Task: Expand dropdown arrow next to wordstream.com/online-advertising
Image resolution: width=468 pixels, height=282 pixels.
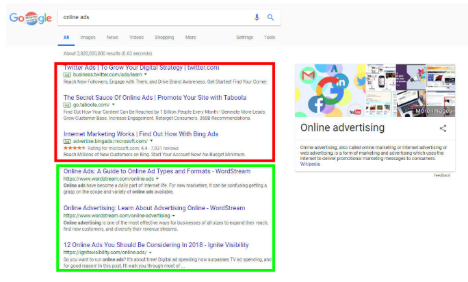Action: 173,216
